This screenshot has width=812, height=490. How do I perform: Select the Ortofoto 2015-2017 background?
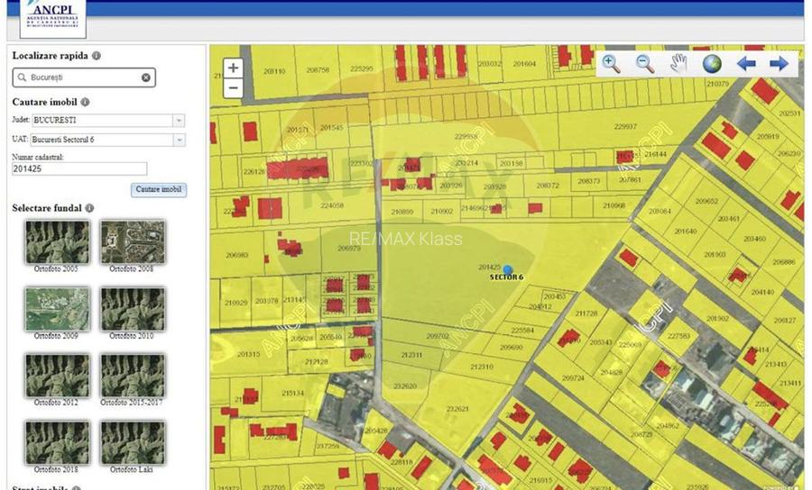133,376
